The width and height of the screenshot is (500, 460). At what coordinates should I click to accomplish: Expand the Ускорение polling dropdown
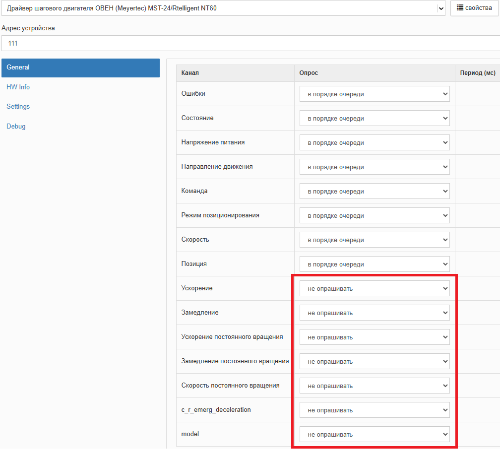(375, 288)
